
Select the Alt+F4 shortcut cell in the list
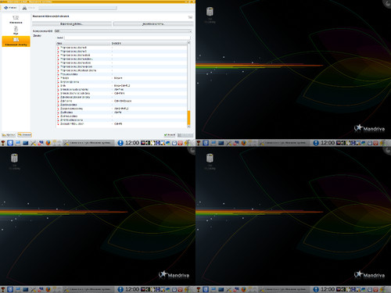pos(117,113)
